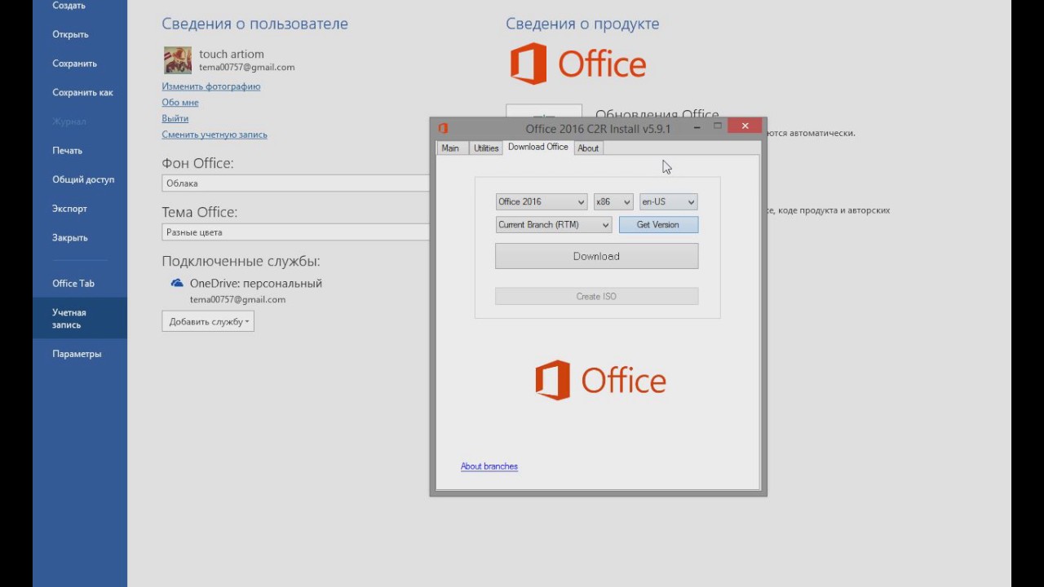Screen dimensions: 1044x587
Task: Click OneDrive cloud icon in connected services
Action: click(x=177, y=283)
